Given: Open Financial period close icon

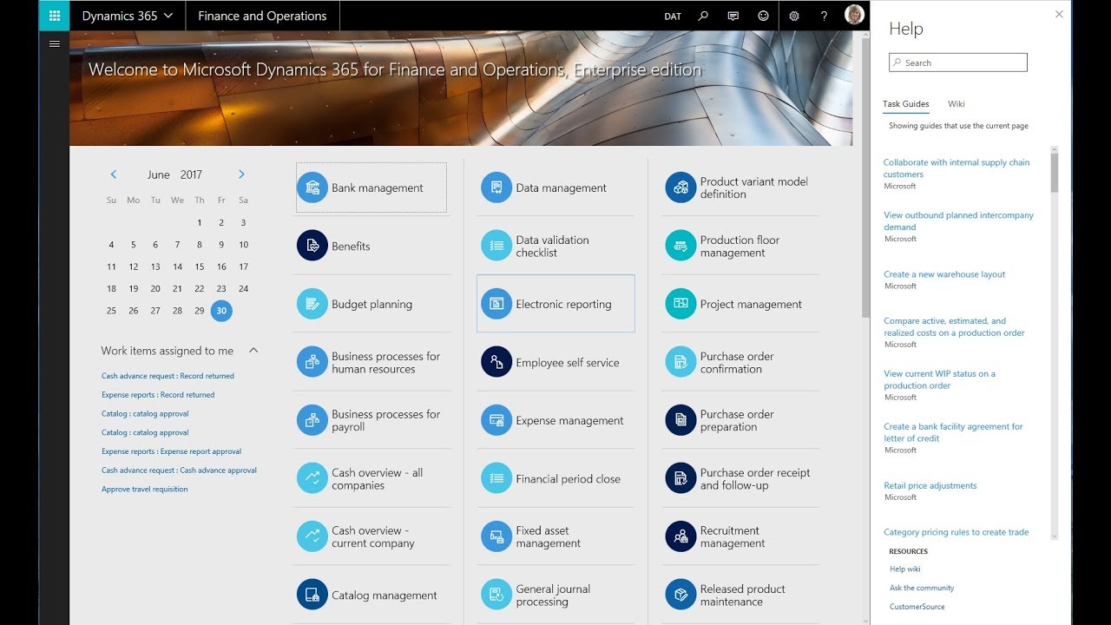Looking at the screenshot, I should coord(496,478).
